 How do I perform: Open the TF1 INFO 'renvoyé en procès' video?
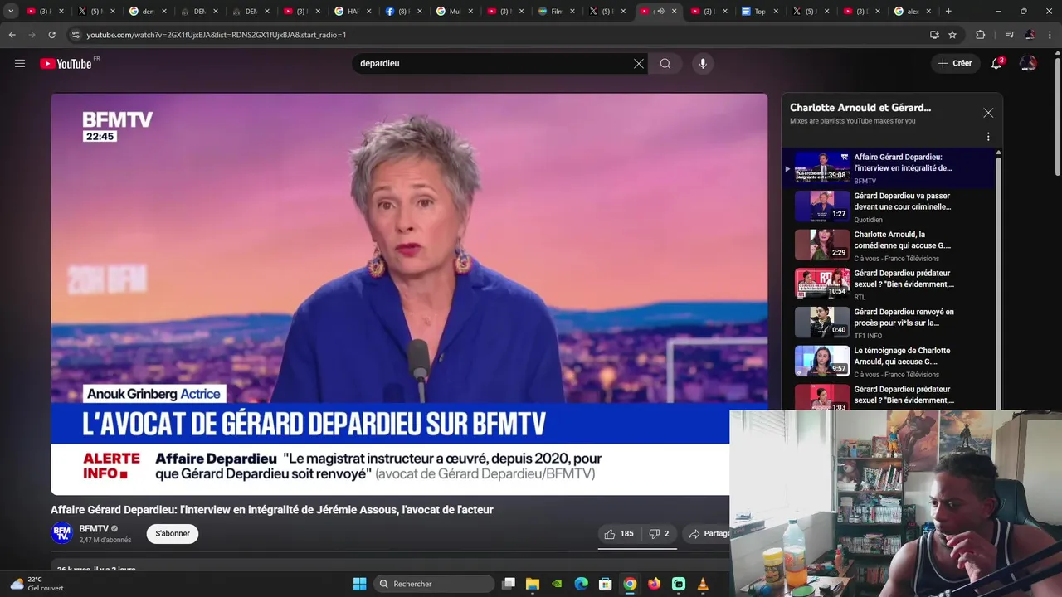click(889, 323)
